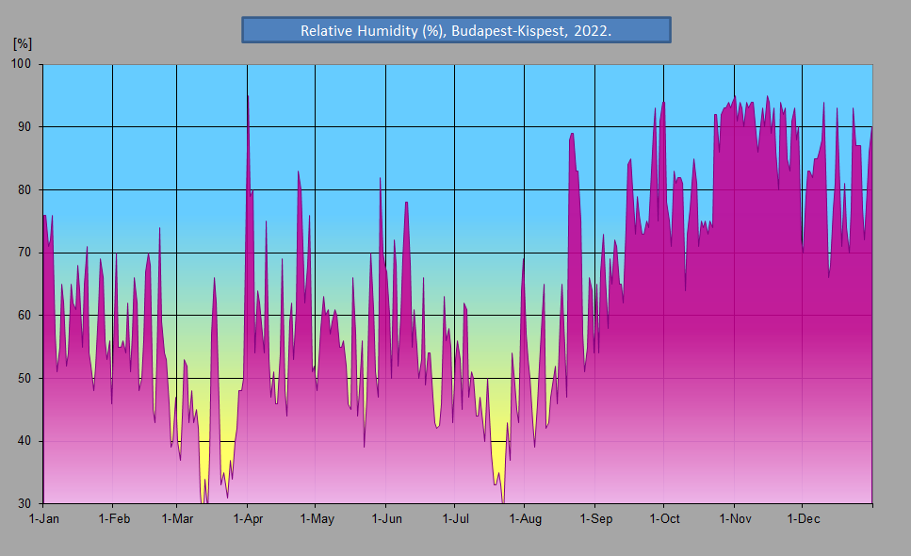Click the chart title Relative Humidity banner
The width and height of the screenshot is (911, 556).
pyautogui.click(x=456, y=30)
